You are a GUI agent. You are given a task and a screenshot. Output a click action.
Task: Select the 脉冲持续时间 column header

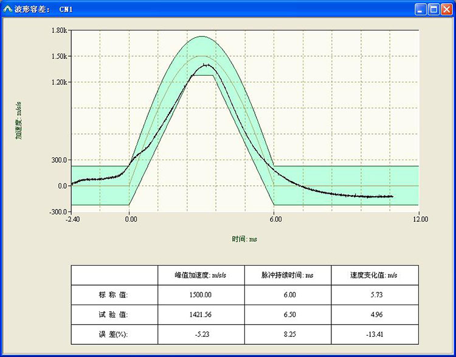(x=288, y=275)
